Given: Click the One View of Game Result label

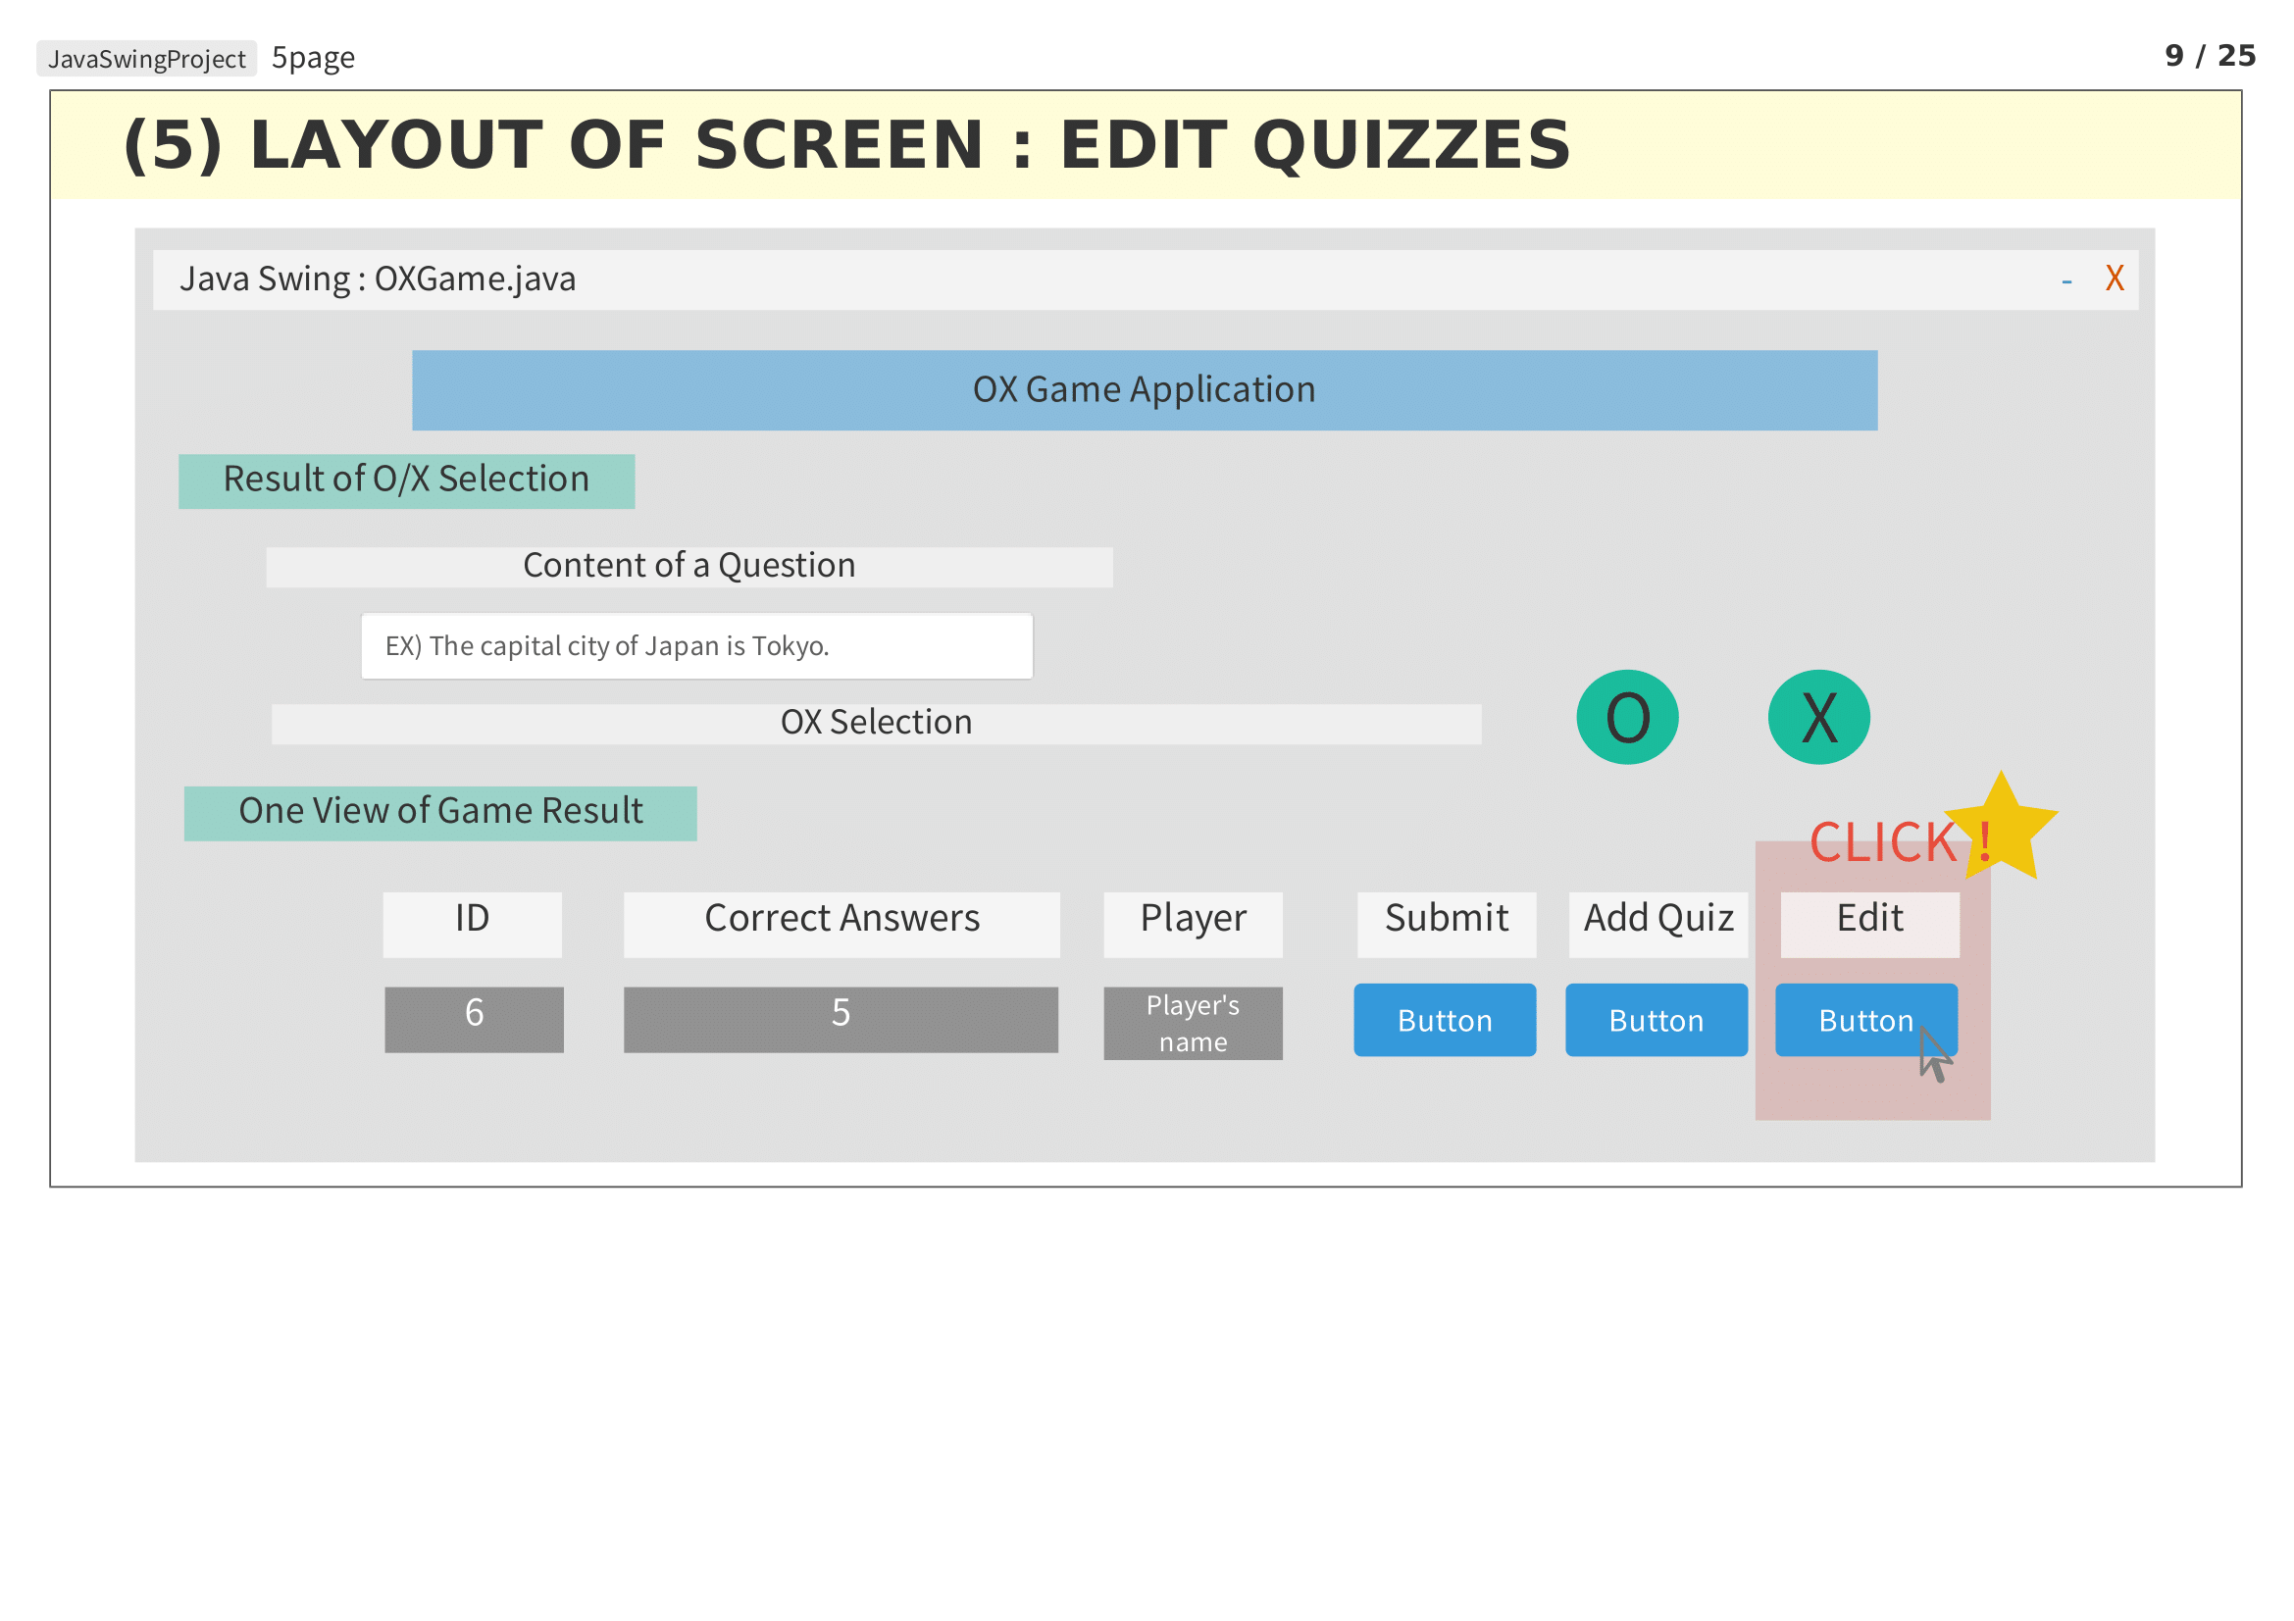Looking at the screenshot, I should 439,812.
